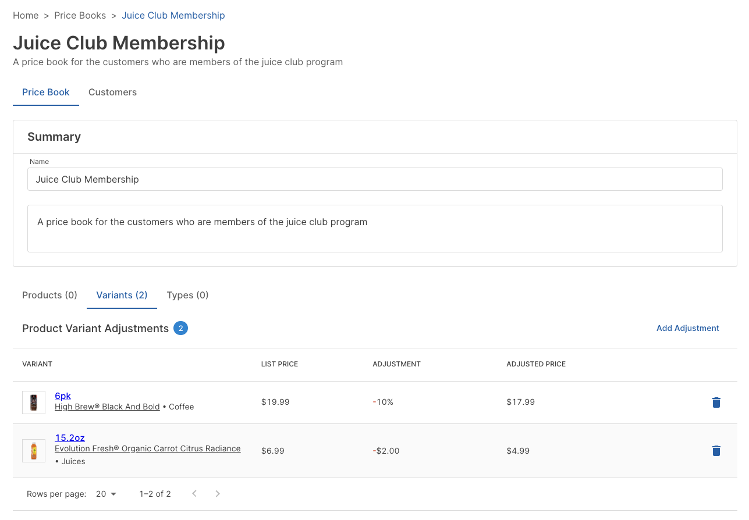749x520 pixels.
Task: Delete the 6pk variant adjustment
Action: (716, 403)
